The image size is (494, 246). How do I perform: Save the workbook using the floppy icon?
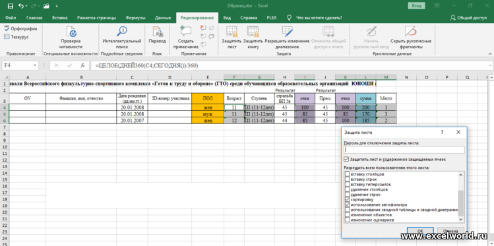coord(10,6)
